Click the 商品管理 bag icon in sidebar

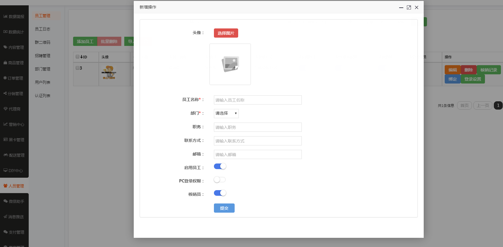click(5, 62)
